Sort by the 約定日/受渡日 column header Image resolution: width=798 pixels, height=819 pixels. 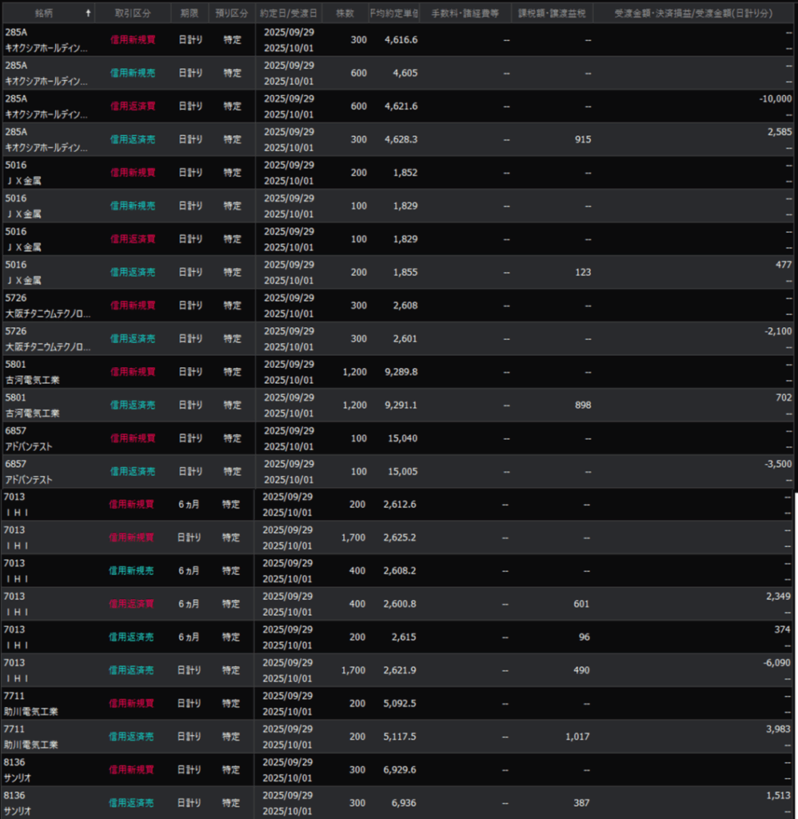(289, 14)
